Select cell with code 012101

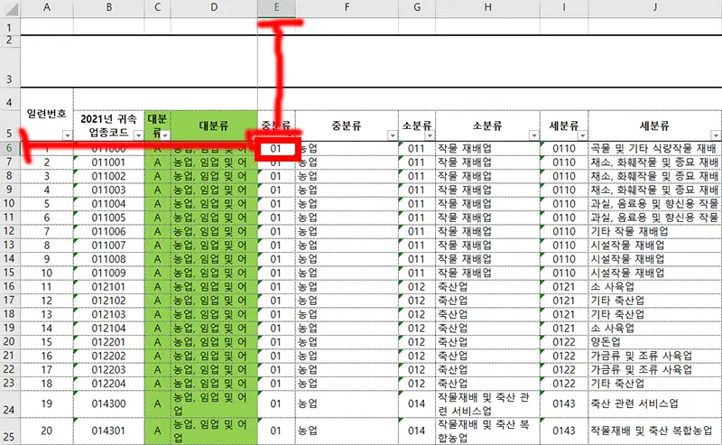tap(108, 286)
